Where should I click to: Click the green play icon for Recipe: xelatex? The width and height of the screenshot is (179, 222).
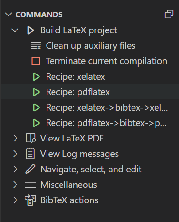[x=36, y=77]
